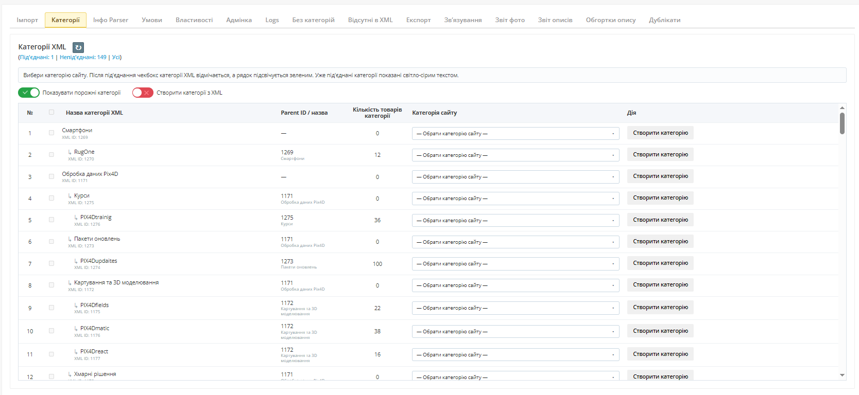Create a category for Пакети оновлень
The width and height of the screenshot is (859, 395).
660,241
